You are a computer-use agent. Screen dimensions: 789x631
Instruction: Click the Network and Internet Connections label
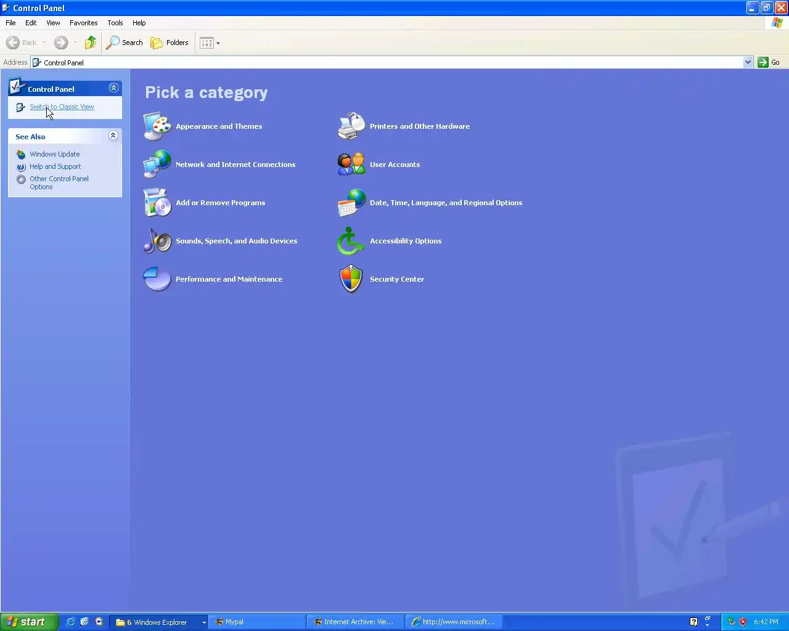coord(235,165)
